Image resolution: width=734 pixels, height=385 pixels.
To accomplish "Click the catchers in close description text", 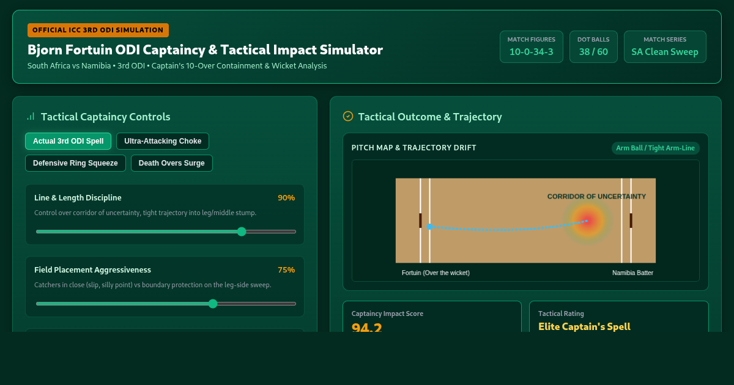I will point(152,285).
